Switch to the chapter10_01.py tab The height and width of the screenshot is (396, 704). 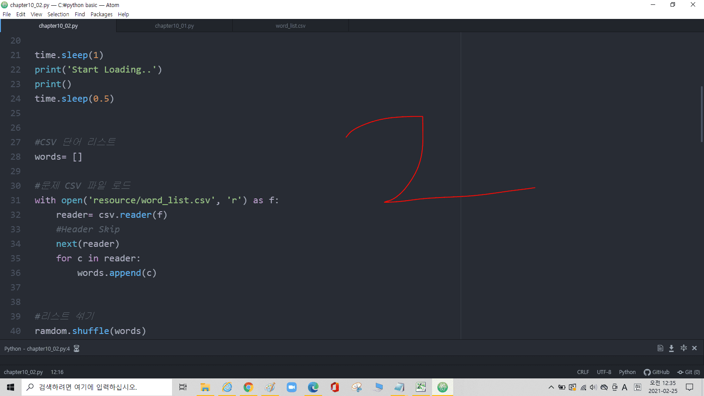pos(174,26)
